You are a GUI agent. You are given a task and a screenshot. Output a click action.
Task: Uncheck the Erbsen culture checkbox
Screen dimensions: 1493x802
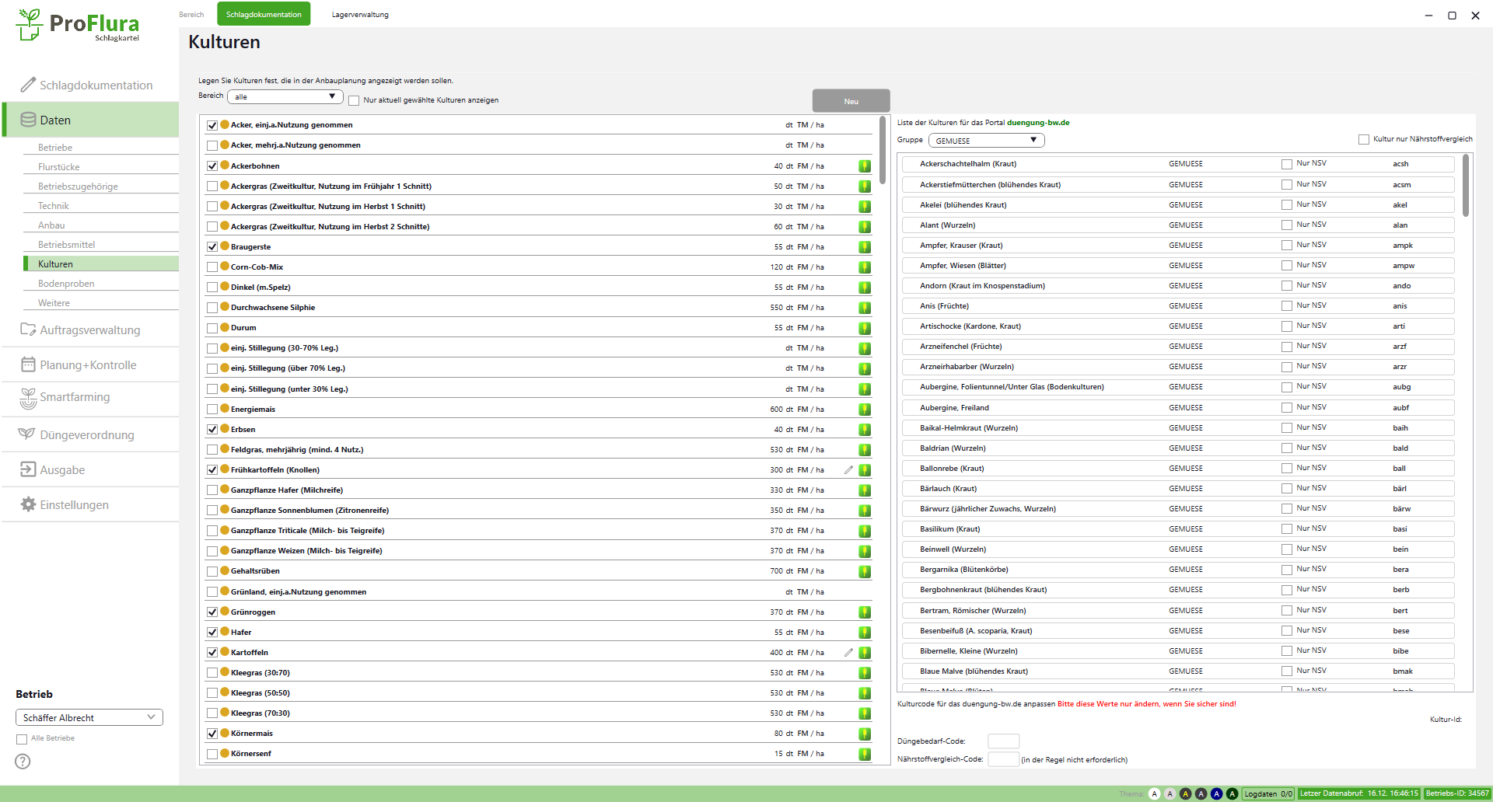(212, 430)
